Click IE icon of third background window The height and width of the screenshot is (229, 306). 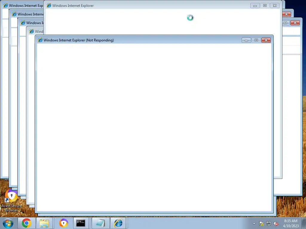click(23, 23)
